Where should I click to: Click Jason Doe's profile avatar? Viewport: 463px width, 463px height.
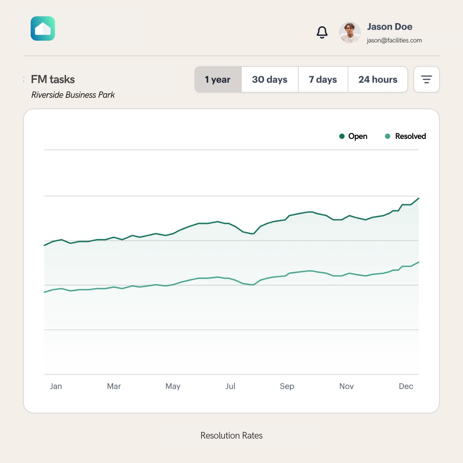350,33
